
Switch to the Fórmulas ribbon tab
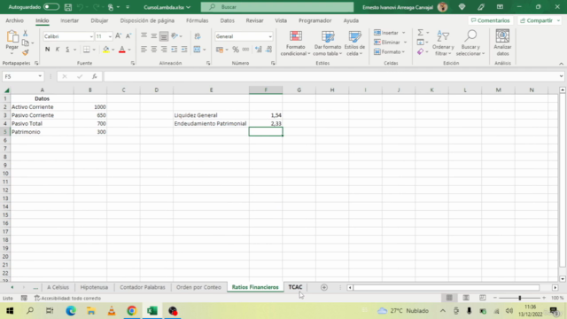[x=197, y=20]
